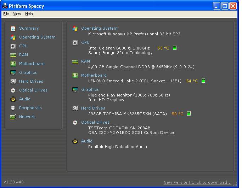This screenshot has width=242, height=188.
Task: Click the green temperature indicator next to 54 °C
Action: pyautogui.click(x=203, y=81)
